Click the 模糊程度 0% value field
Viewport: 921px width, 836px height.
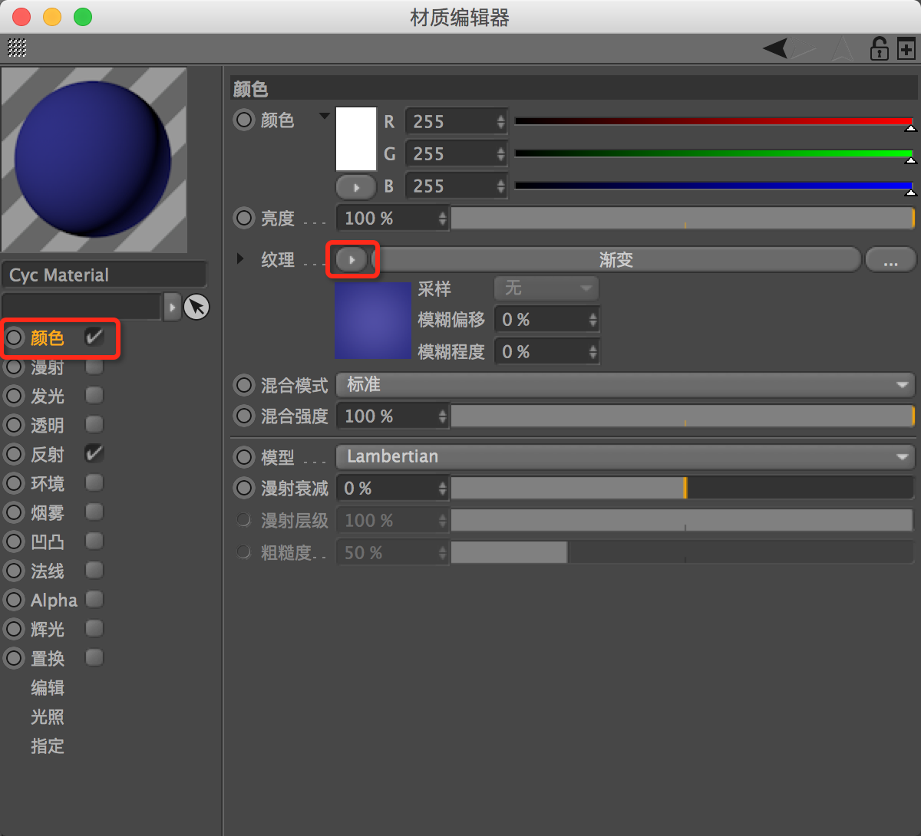tap(546, 352)
